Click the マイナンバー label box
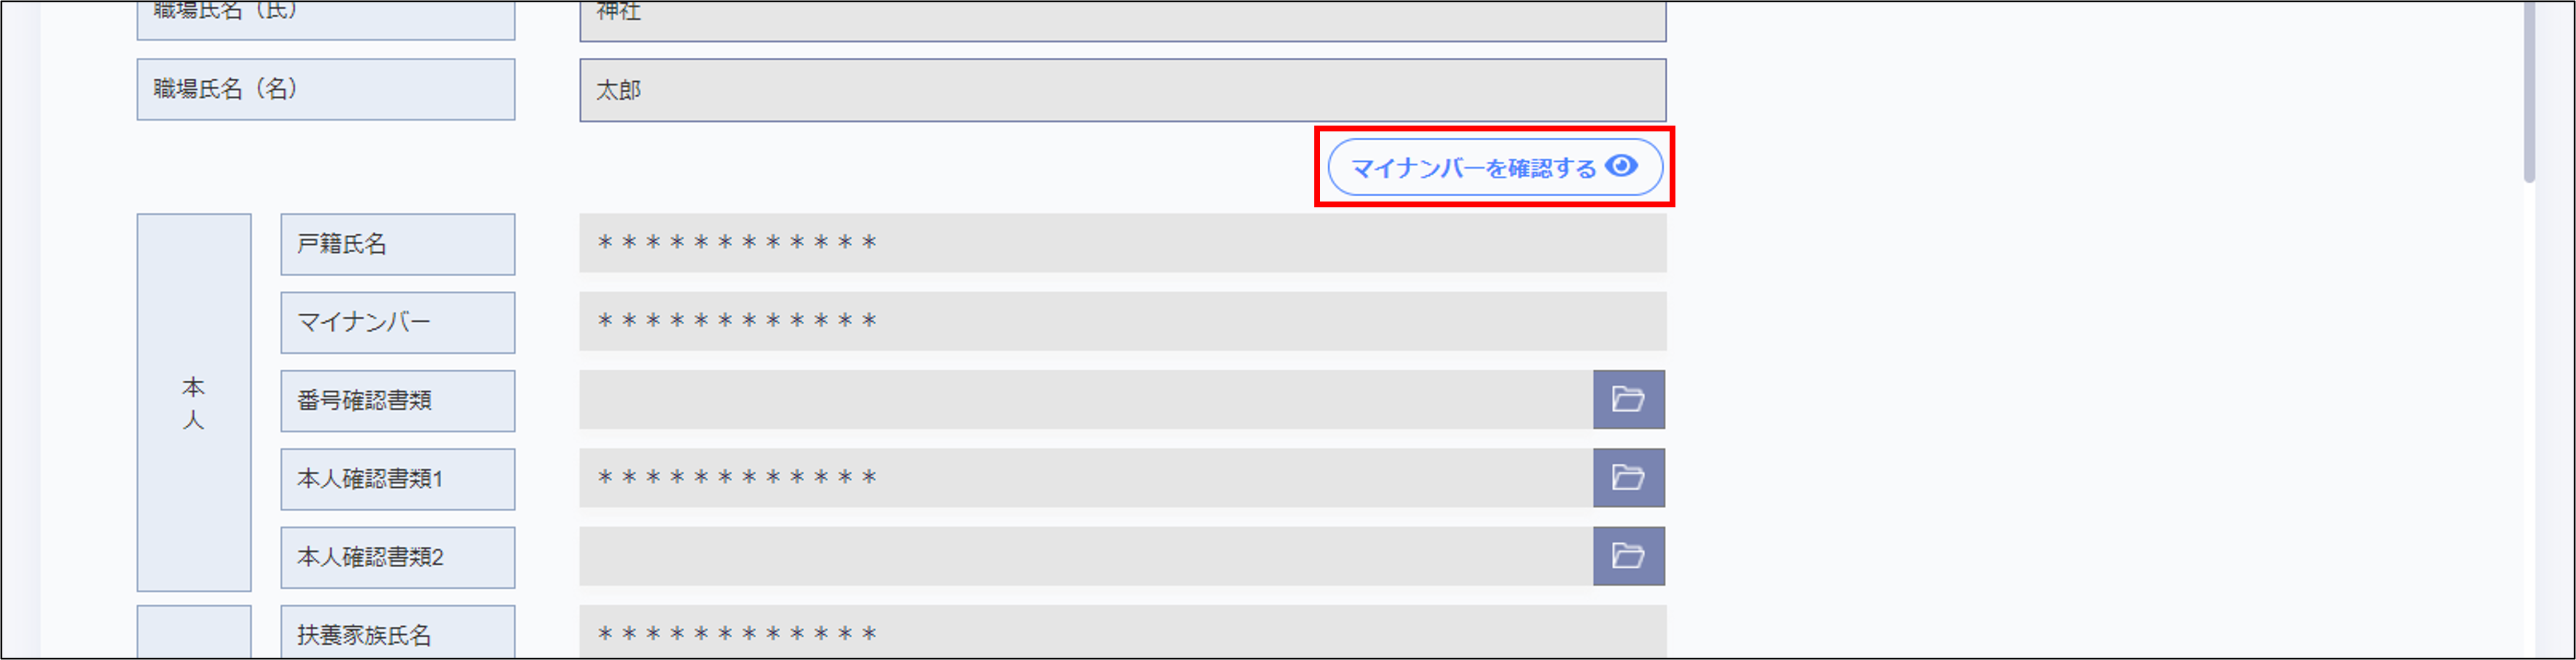This screenshot has width=2576, height=660. tap(397, 322)
